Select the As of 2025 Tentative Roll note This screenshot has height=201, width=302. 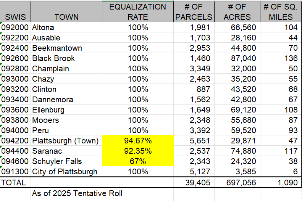77,193
